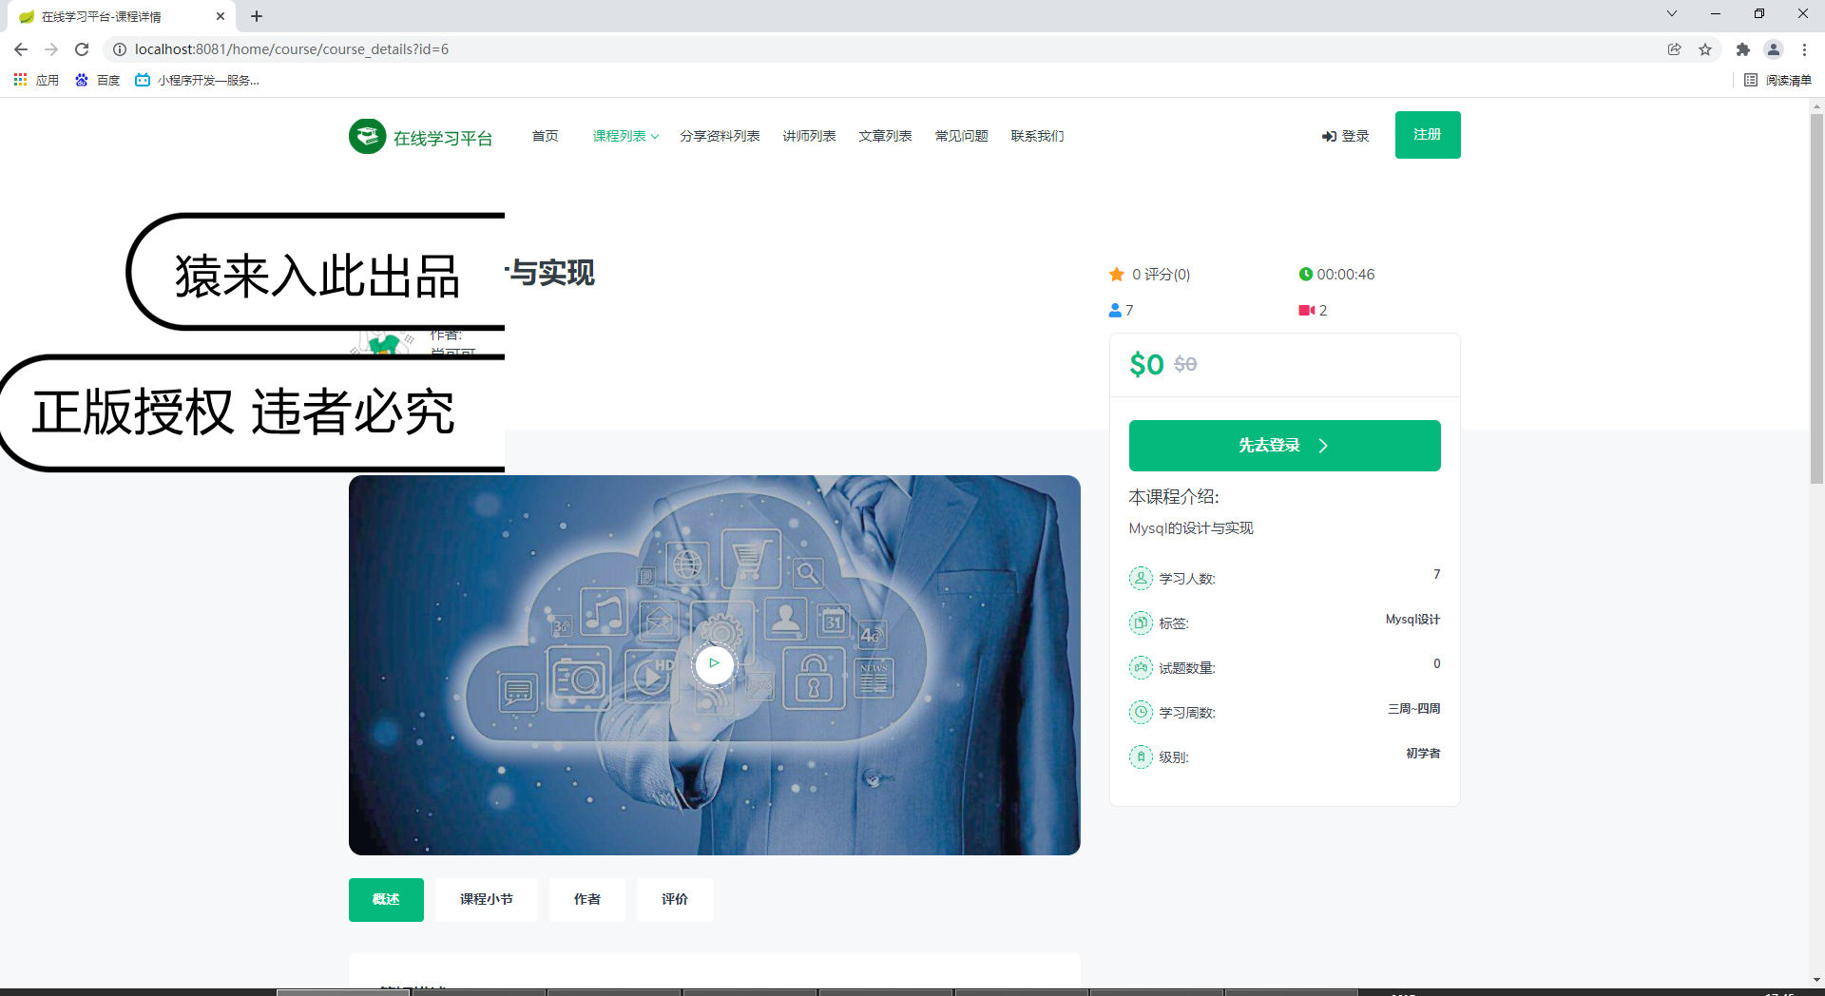Play the course video

[714, 663]
